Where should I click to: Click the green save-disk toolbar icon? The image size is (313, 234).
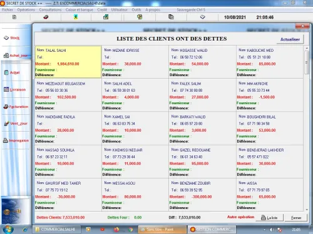106,17
